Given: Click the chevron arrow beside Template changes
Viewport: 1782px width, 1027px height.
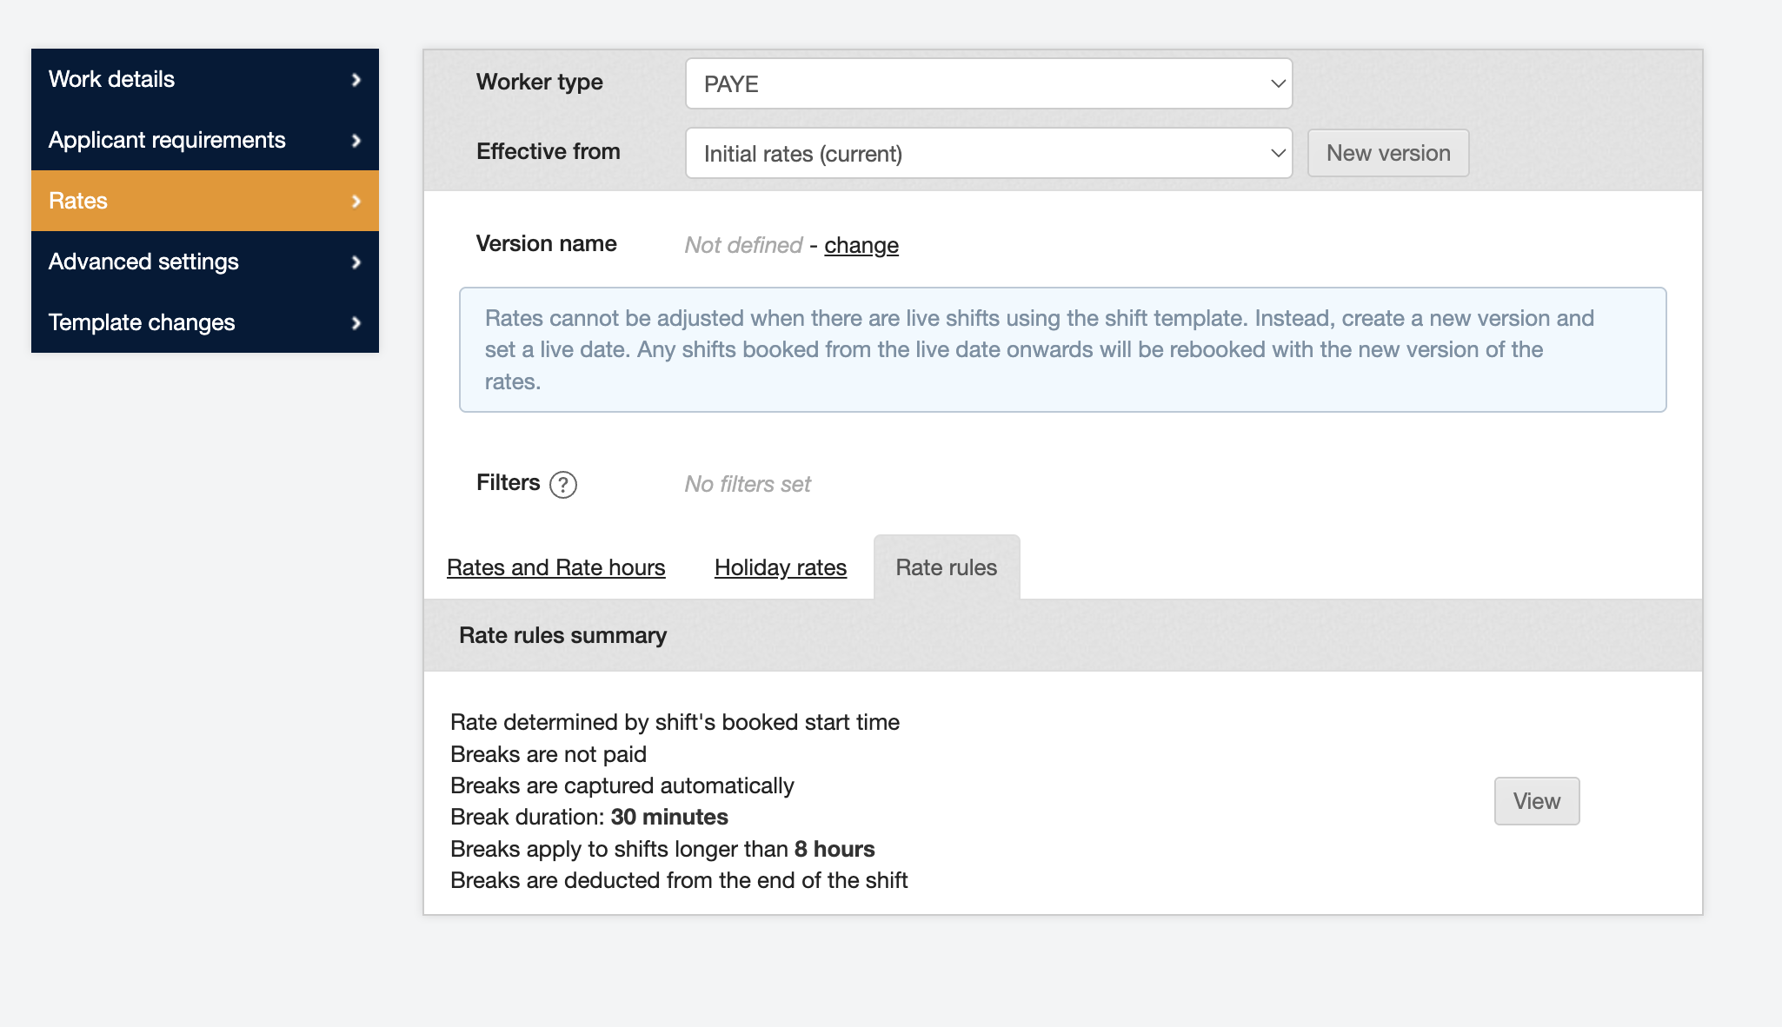Looking at the screenshot, I should [356, 323].
